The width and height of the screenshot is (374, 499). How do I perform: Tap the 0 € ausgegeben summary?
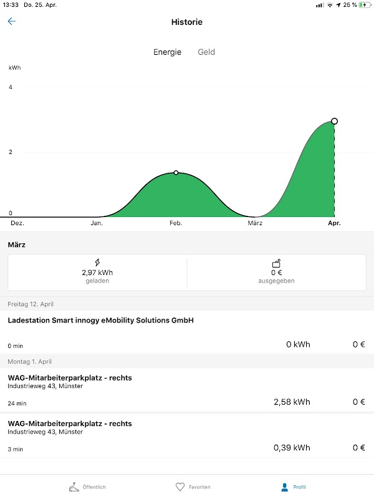(276, 273)
